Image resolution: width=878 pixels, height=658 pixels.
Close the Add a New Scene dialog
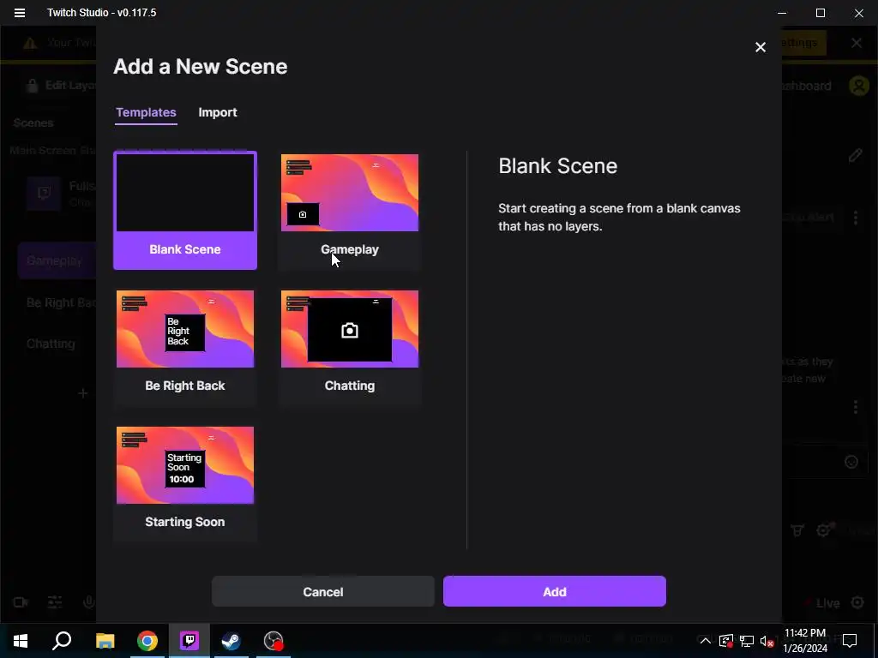tap(760, 48)
